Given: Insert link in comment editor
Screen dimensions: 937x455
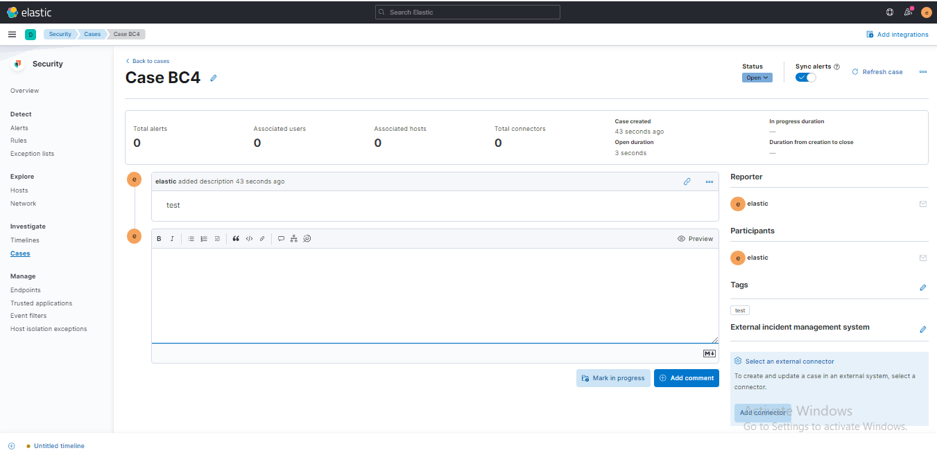Looking at the screenshot, I should (x=262, y=238).
